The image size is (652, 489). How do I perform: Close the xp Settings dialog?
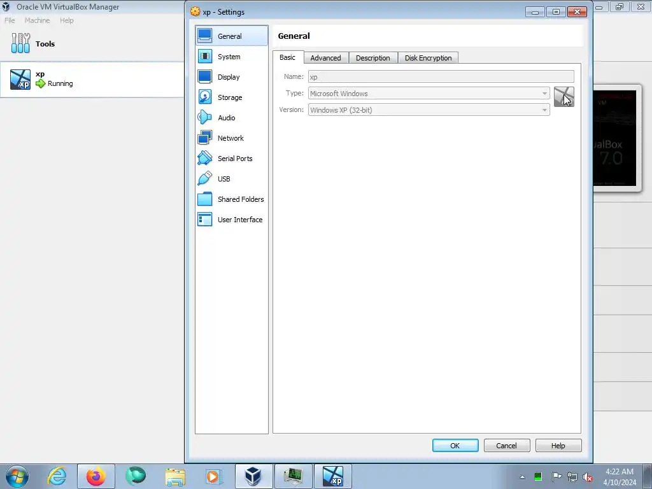pyautogui.click(x=577, y=12)
